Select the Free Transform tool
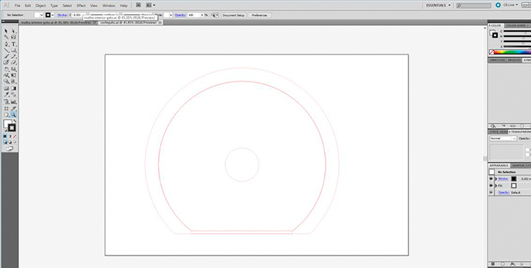531x268 pixels. (x=13, y=75)
